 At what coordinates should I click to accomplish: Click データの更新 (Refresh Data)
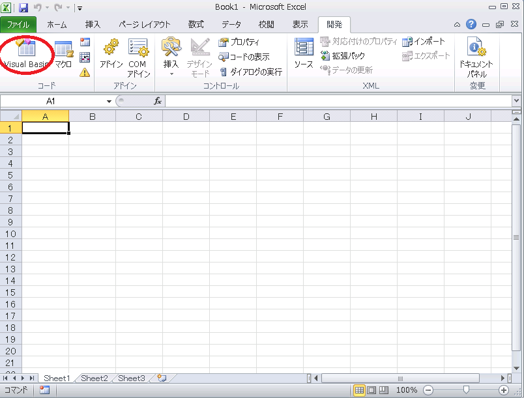pos(346,70)
